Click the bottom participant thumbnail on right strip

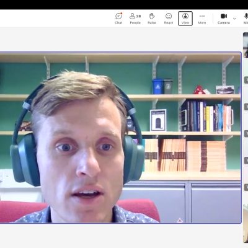pyautogui.click(x=246, y=223)
